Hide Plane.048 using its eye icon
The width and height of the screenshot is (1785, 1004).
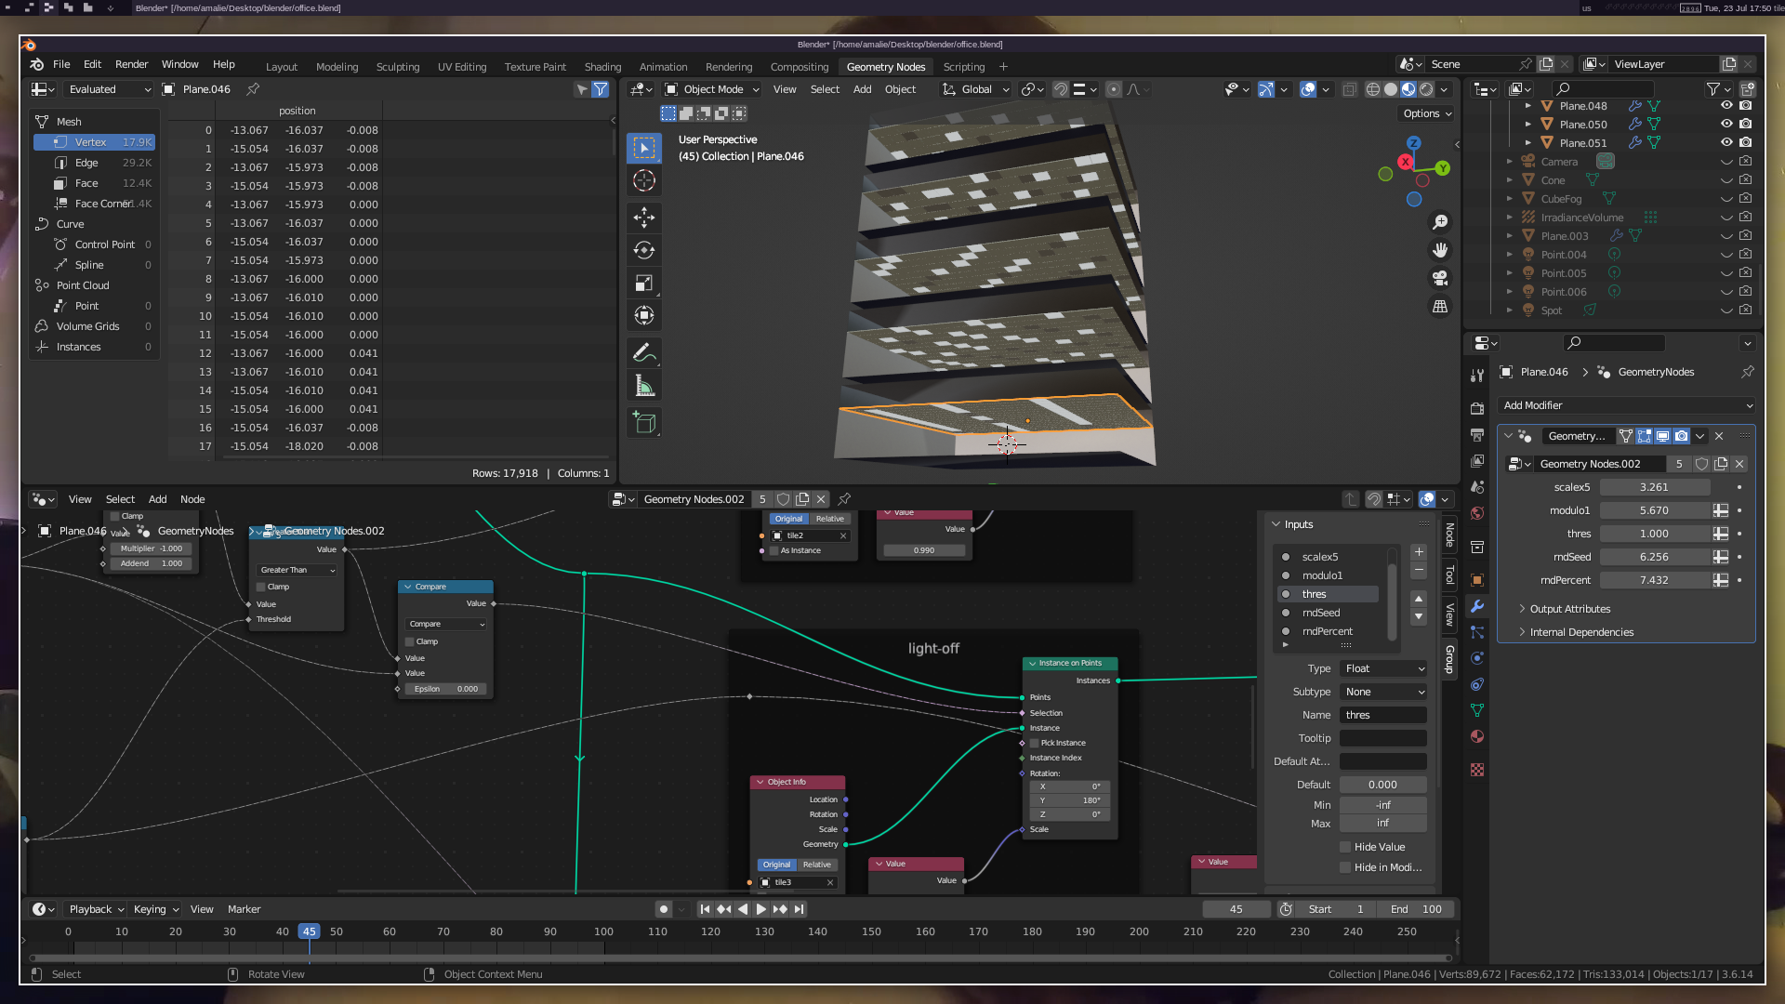tap(1726, 106)
